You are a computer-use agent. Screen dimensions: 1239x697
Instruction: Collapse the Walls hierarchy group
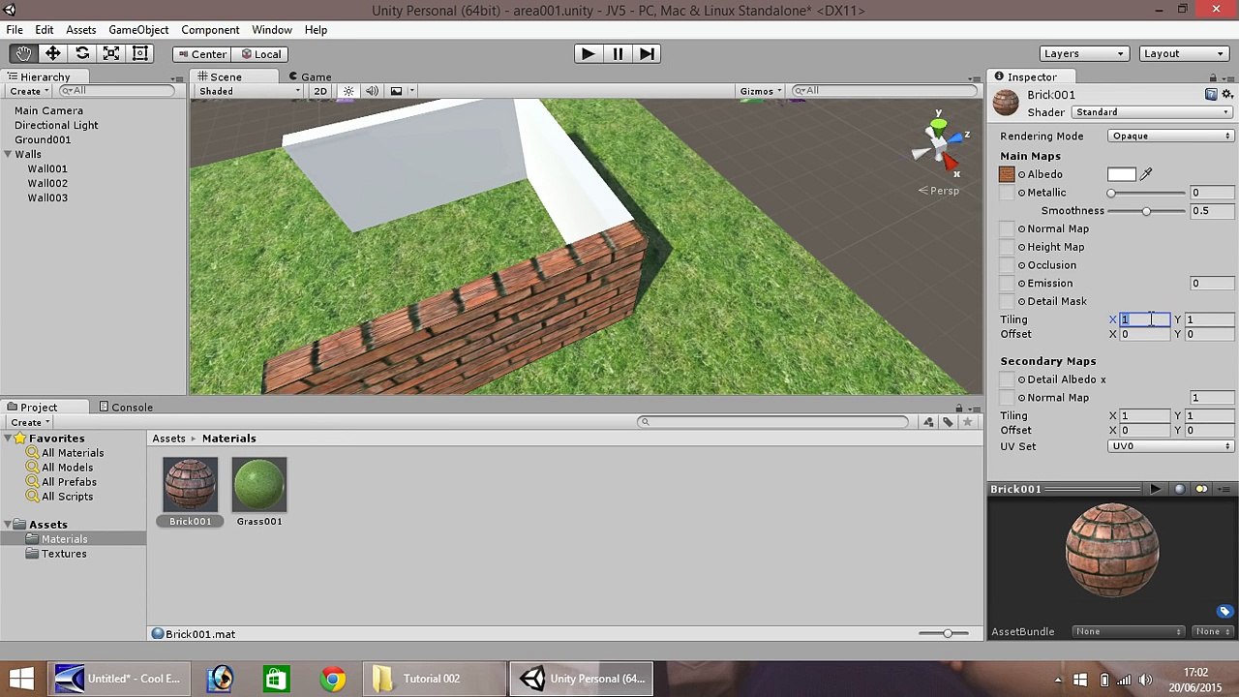[x=8, y=154]
